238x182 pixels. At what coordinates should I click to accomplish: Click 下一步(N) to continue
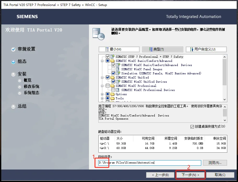coord(190,175)
